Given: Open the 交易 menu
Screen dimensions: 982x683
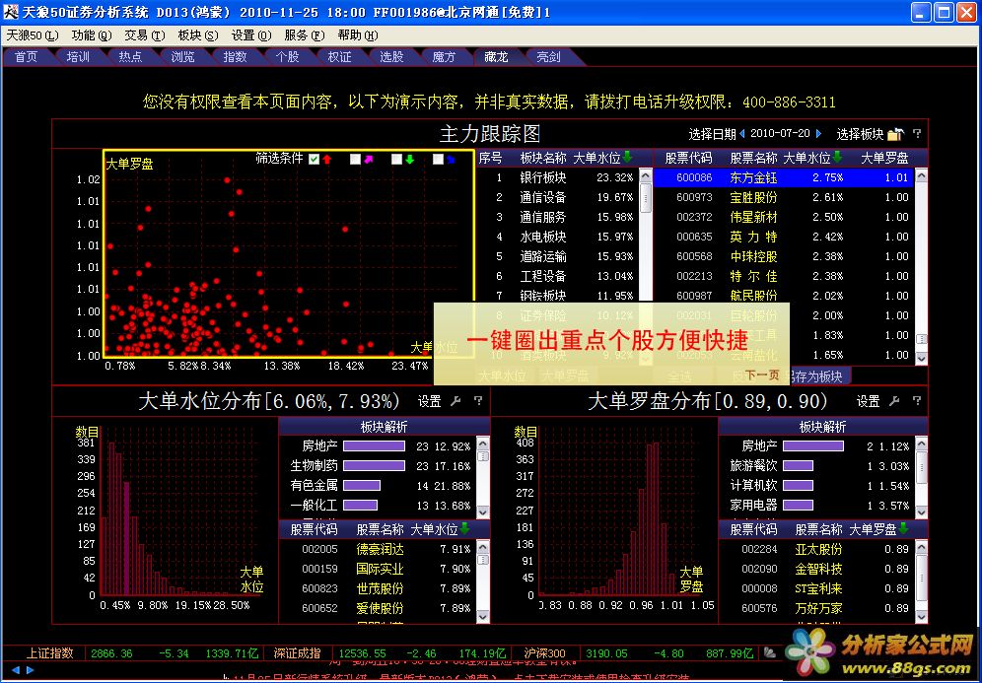Looking at the screenshot, I should [x=145, y=35].
